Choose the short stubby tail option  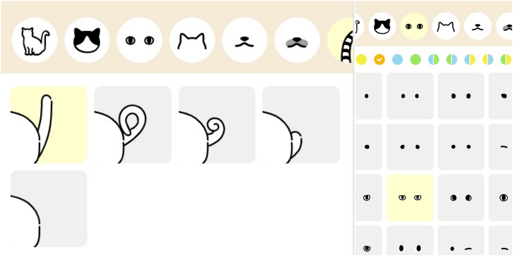[301, 125]
